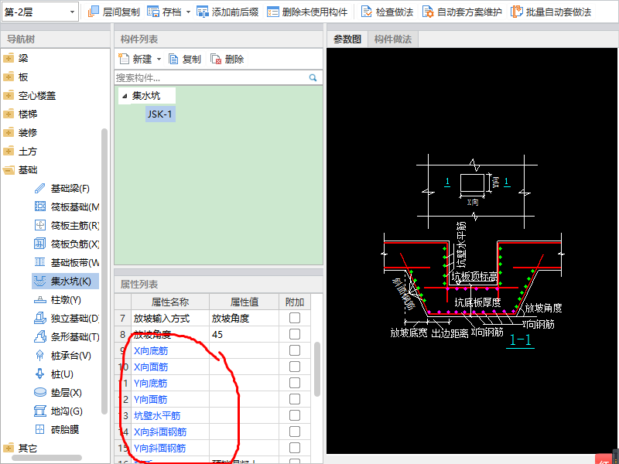Click the 存档 archive icon

(x=153, y=12)
